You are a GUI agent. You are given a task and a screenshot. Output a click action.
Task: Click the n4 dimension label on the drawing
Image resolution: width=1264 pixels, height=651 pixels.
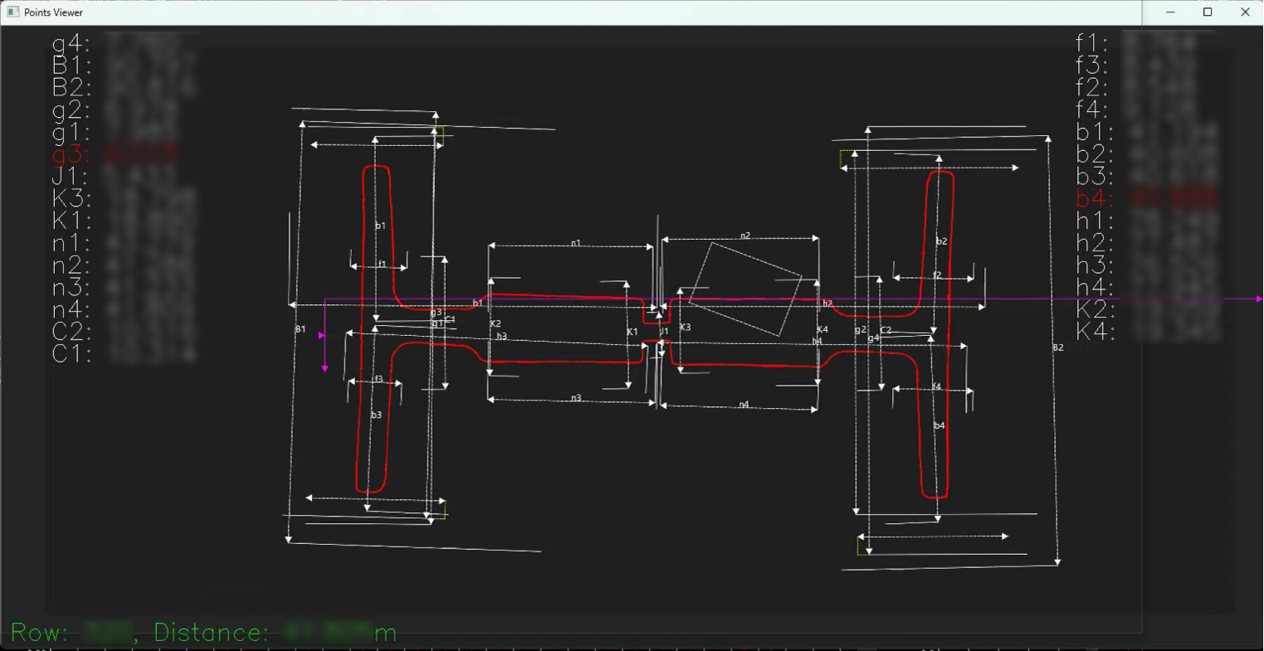click(x=744, y=406)
